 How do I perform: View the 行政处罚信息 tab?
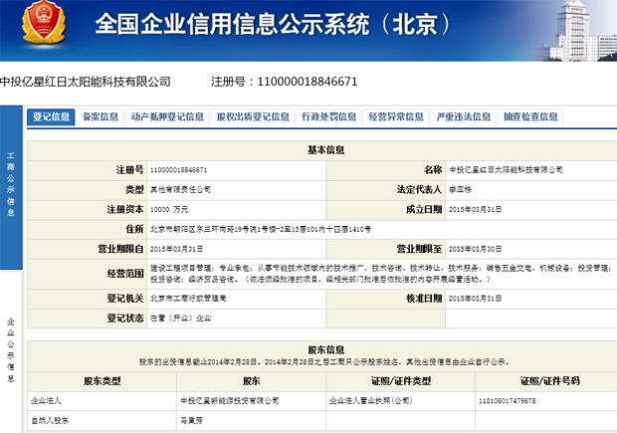(x=328, y=117)
